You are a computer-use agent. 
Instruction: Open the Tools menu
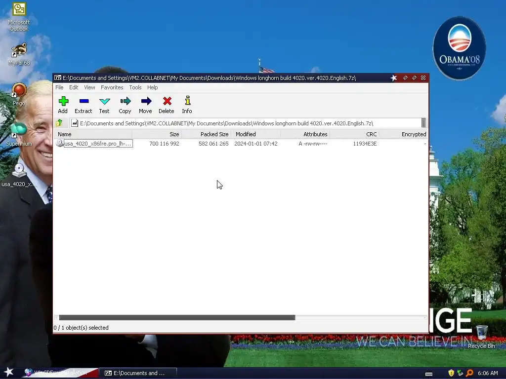coord(135,87)
